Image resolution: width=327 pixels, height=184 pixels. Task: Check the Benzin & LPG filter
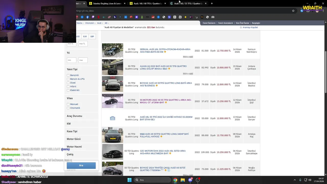pos(68,79)
